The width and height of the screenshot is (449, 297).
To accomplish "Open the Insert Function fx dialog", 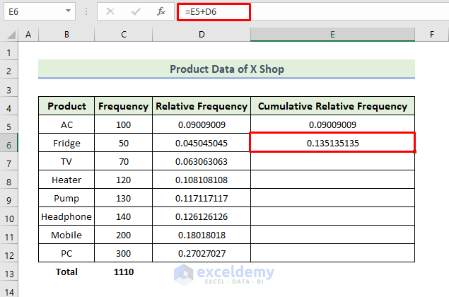I will pyautogui.click(x=161, y=12).
